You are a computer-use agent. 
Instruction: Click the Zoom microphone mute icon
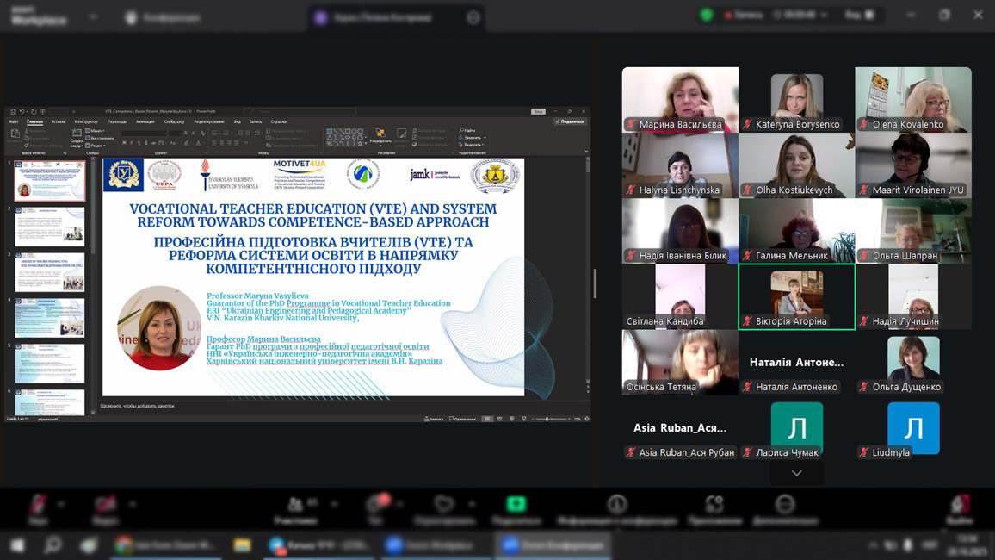coord(37,505)
